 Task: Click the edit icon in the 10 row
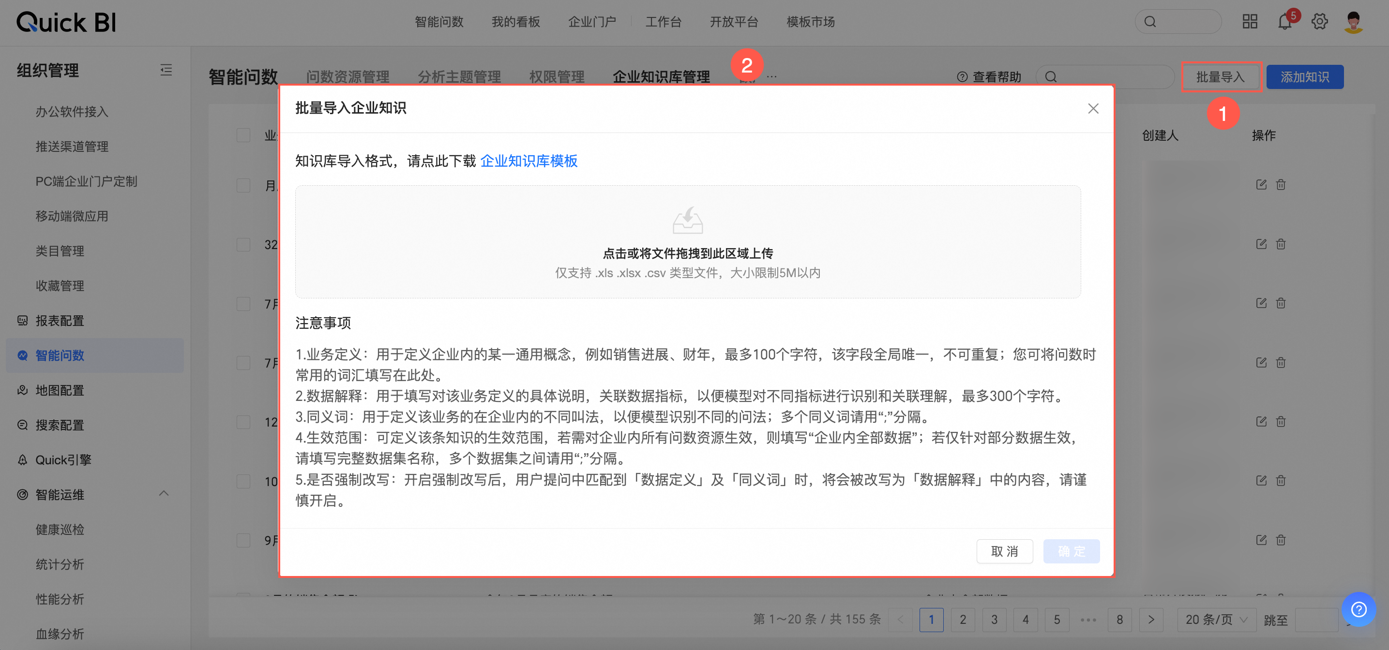tap(1261, 481)
